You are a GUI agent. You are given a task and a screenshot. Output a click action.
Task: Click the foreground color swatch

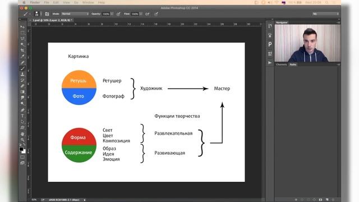[21, 149]
